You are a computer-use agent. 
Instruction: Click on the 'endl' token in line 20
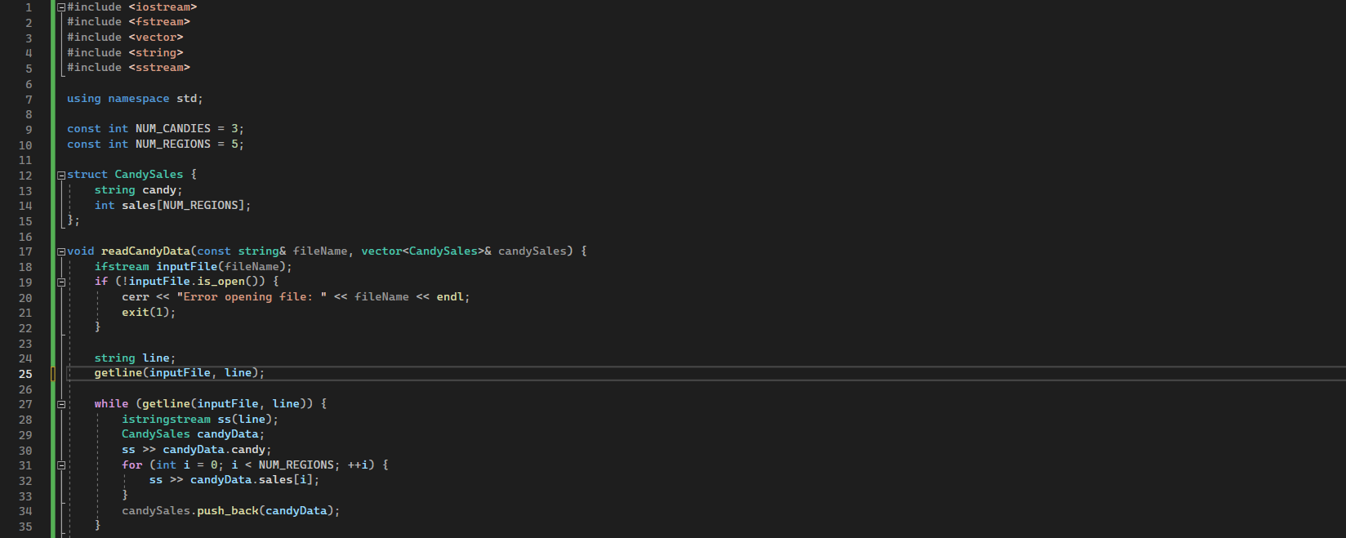click(x=450, y=297)
